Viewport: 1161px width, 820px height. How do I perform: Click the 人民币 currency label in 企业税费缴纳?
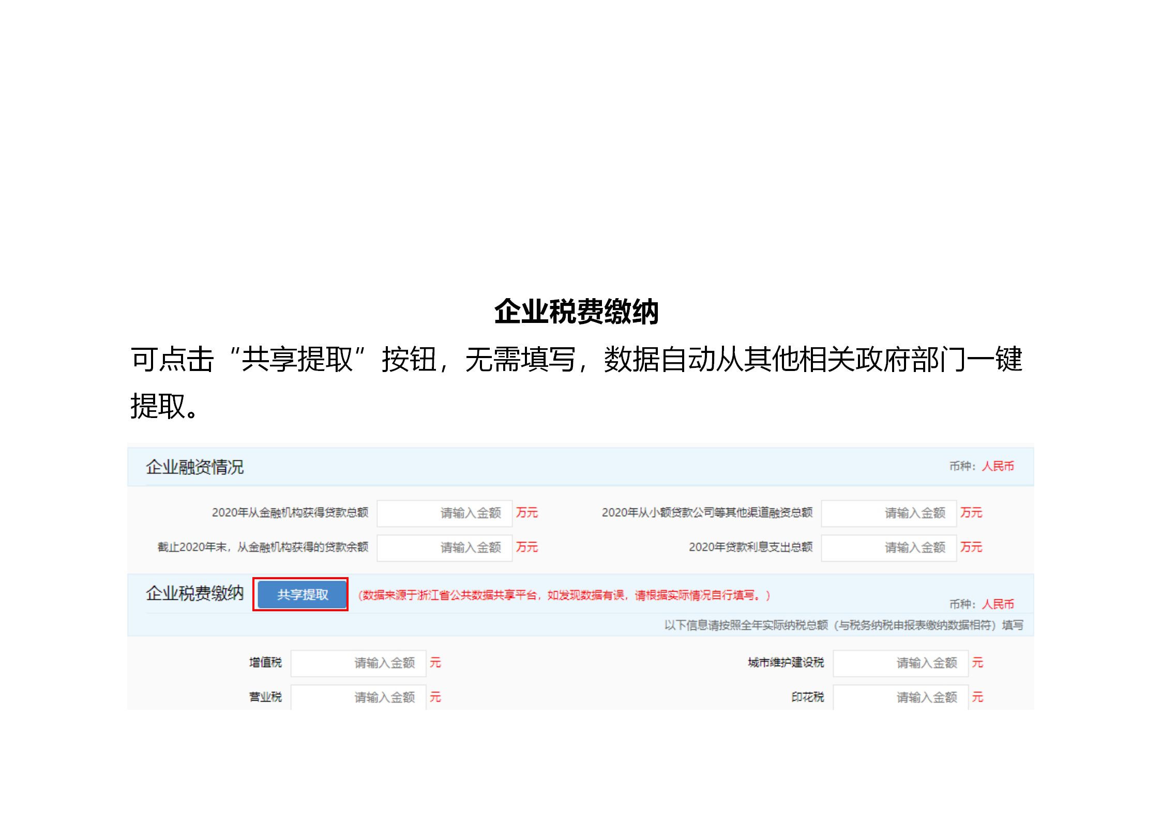tap(998, 604)
